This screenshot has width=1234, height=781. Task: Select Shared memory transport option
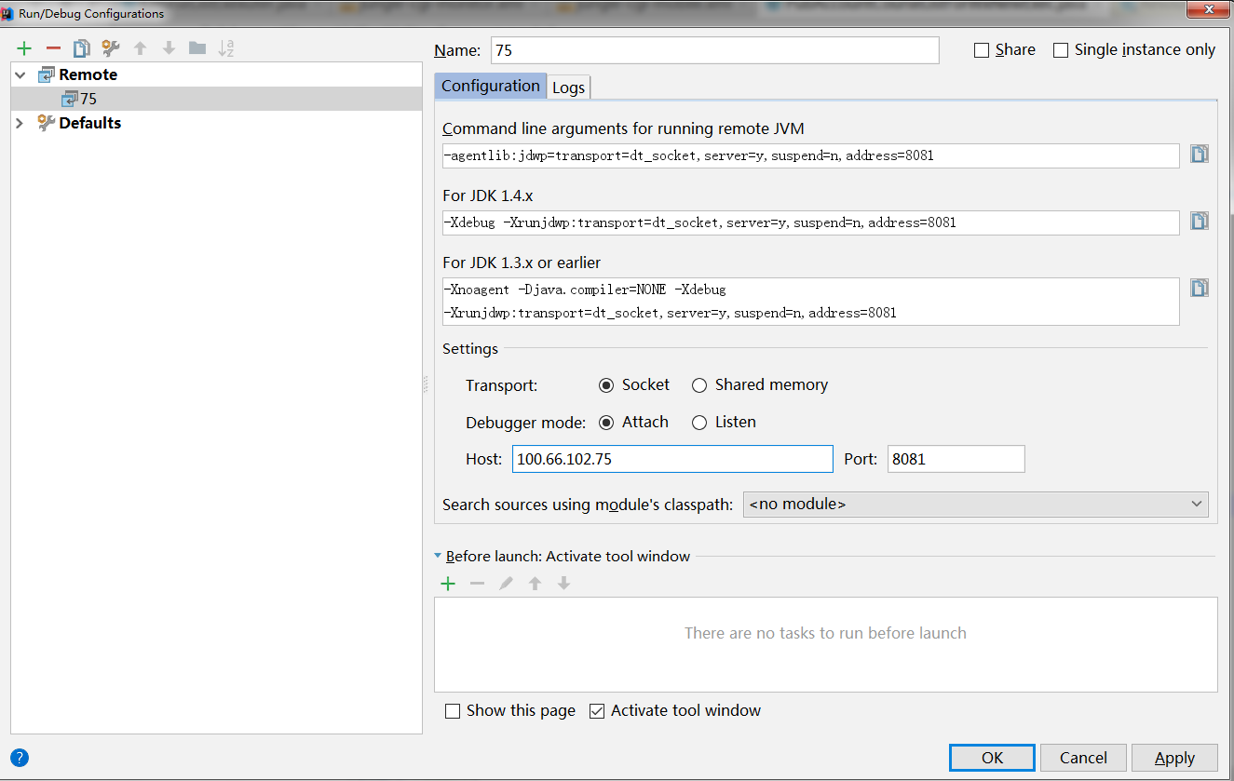(x=699, y=385)
